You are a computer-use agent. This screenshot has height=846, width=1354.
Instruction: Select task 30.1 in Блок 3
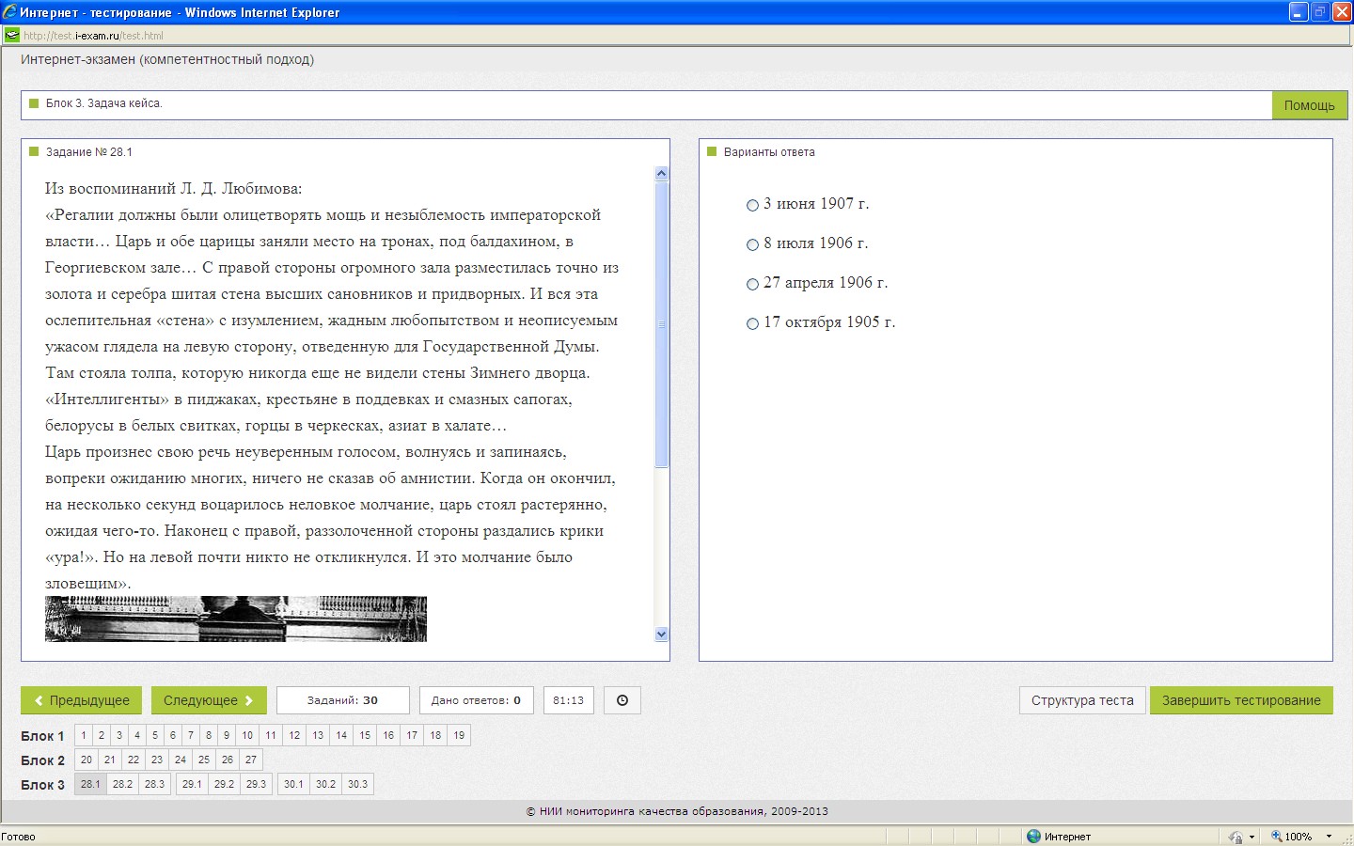click(293, 784)
